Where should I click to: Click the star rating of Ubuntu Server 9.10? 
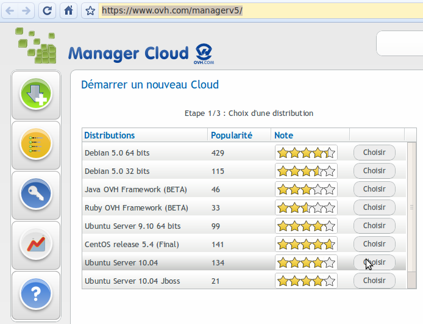pyautogui.click(x=306, y=226)
